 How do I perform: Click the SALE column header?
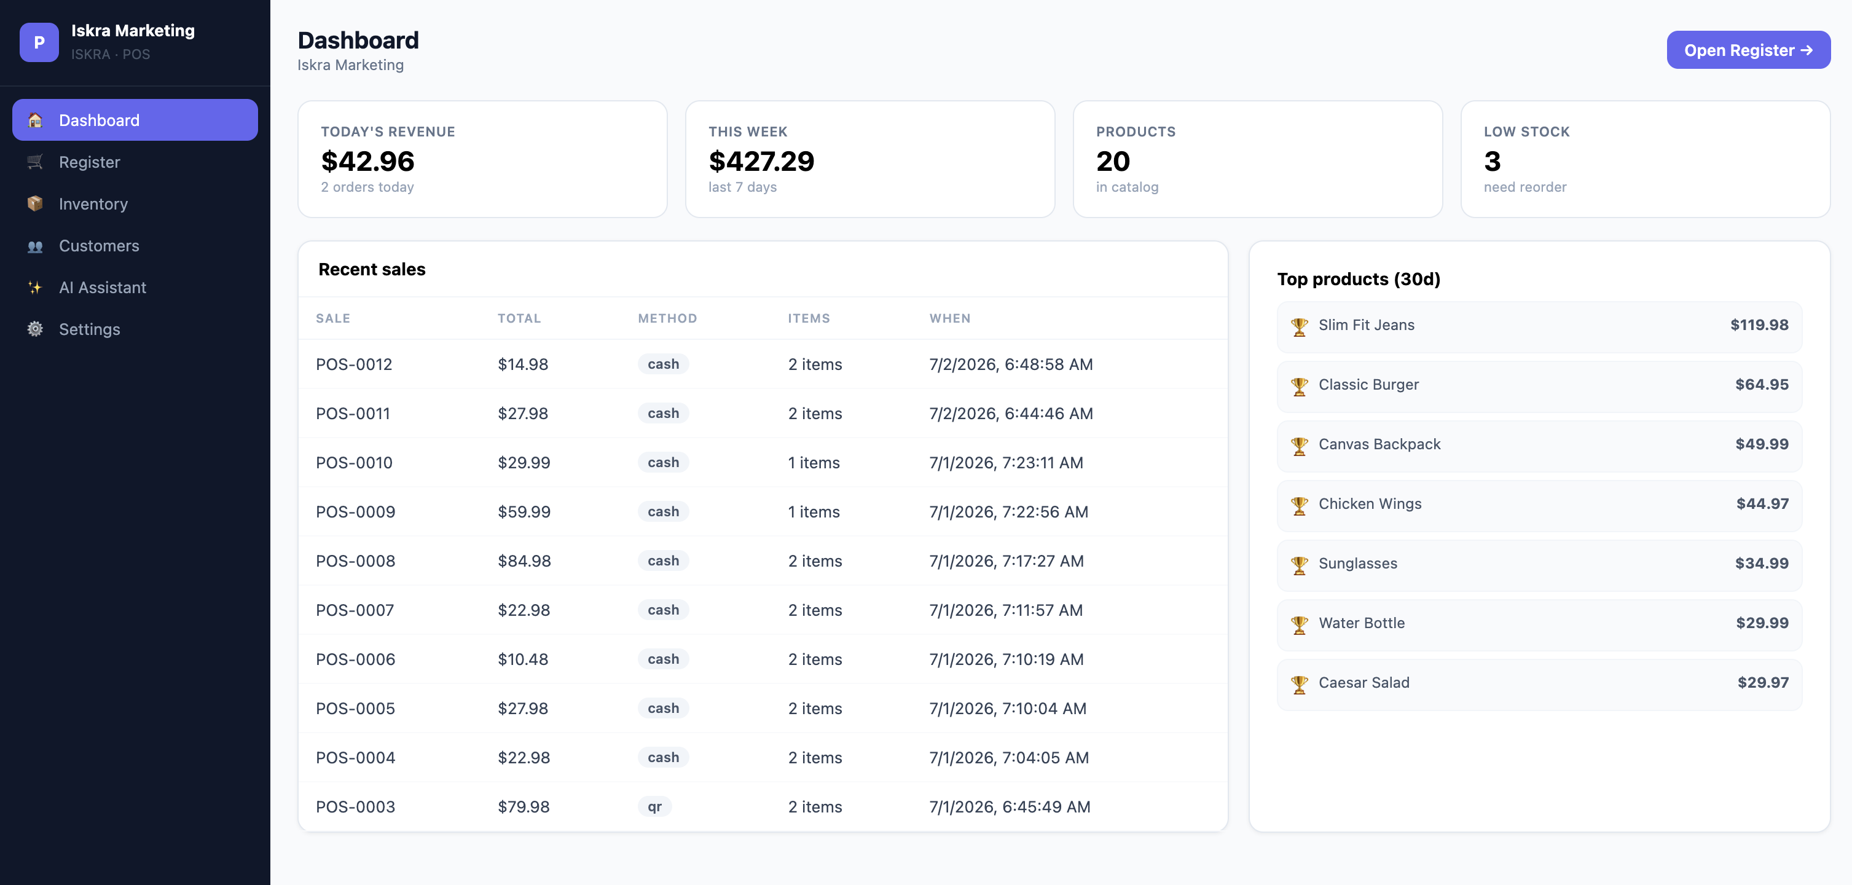coord(333,318)
